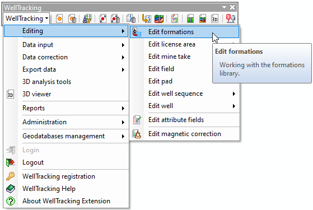Click the page icon with red-green curve

[175, 19]
